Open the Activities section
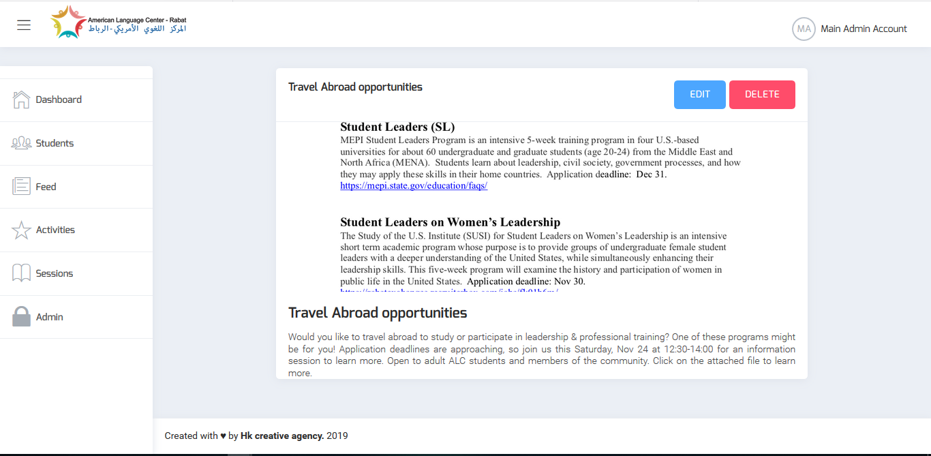Screen dimensions: 931x456 click(76, 230)
